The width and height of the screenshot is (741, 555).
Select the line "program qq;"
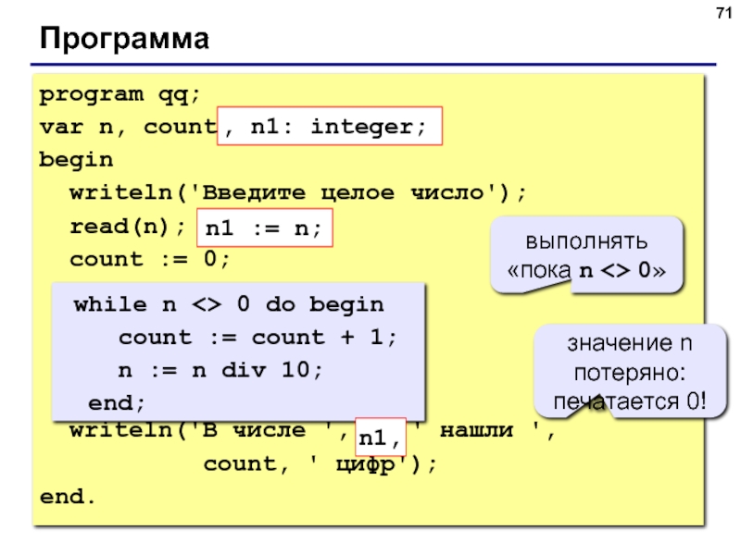click(x=120, y=95)
